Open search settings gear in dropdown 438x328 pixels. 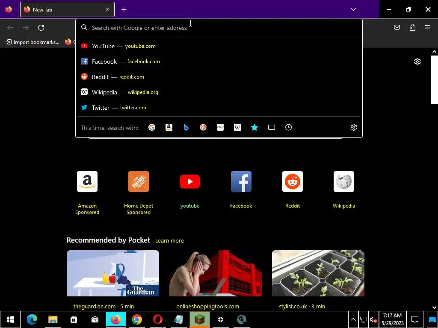click(x=354, y=127)
